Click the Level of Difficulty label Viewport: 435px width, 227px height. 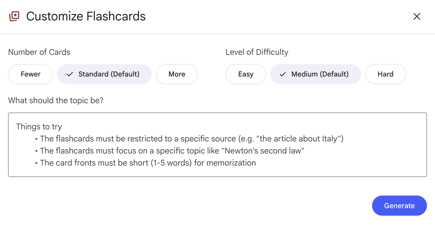257,52
